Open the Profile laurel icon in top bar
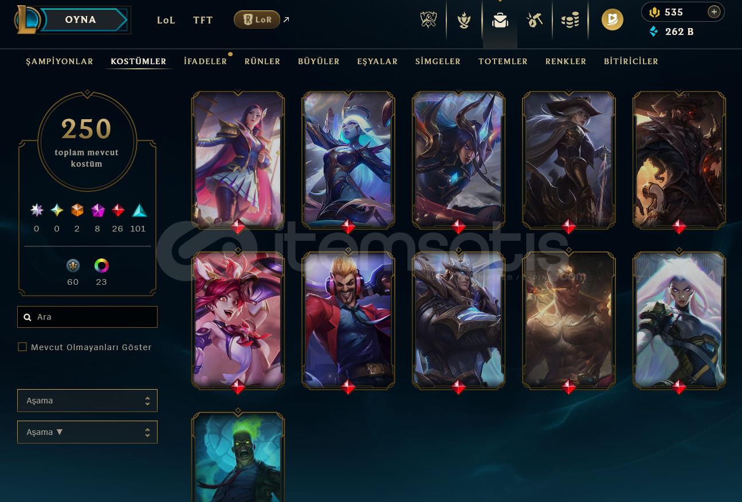Screen dimensions: 742x502 (464, 21)
